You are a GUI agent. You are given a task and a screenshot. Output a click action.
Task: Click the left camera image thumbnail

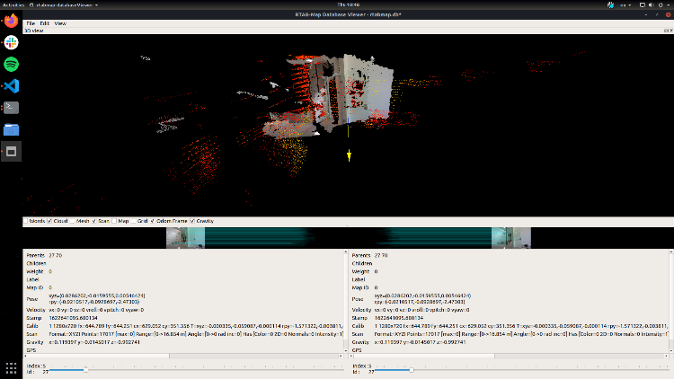click(184, 237)
